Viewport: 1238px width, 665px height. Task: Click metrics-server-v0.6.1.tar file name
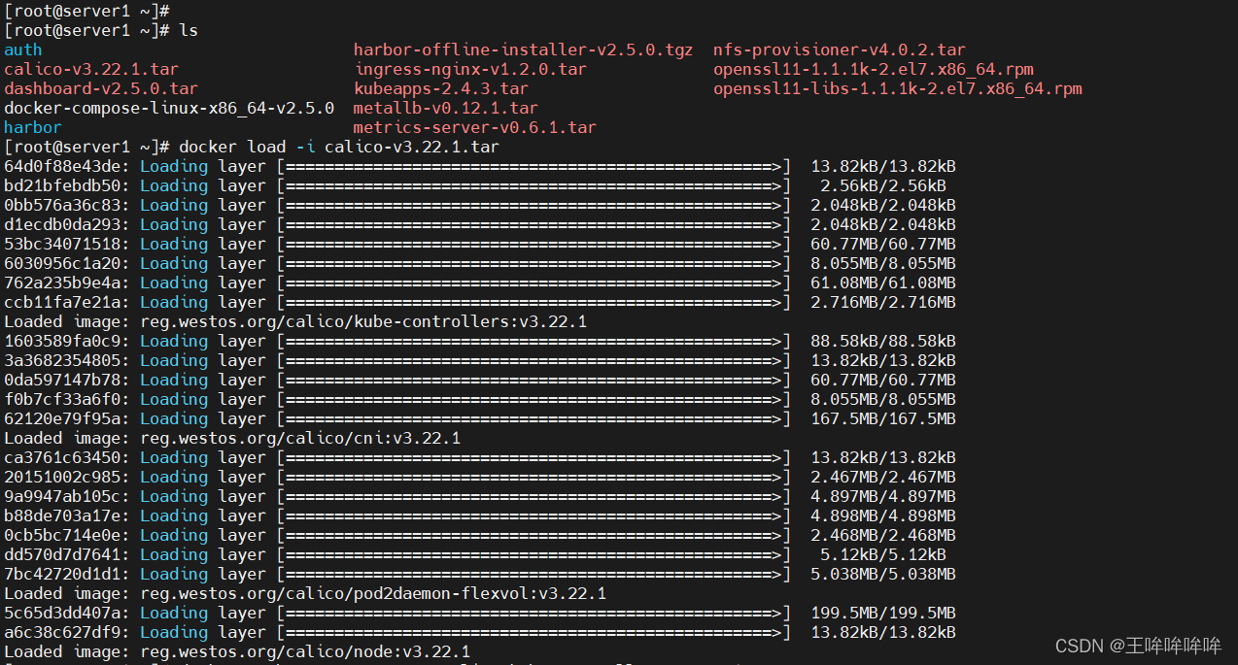[474, 127]
